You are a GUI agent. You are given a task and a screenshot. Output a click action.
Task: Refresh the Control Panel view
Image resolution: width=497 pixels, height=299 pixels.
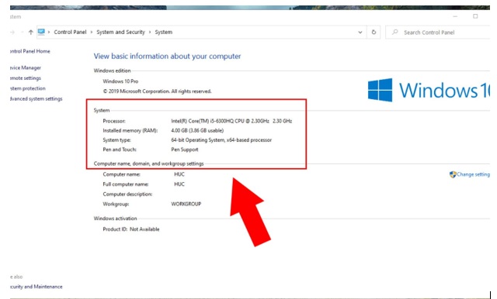(374, 33)
